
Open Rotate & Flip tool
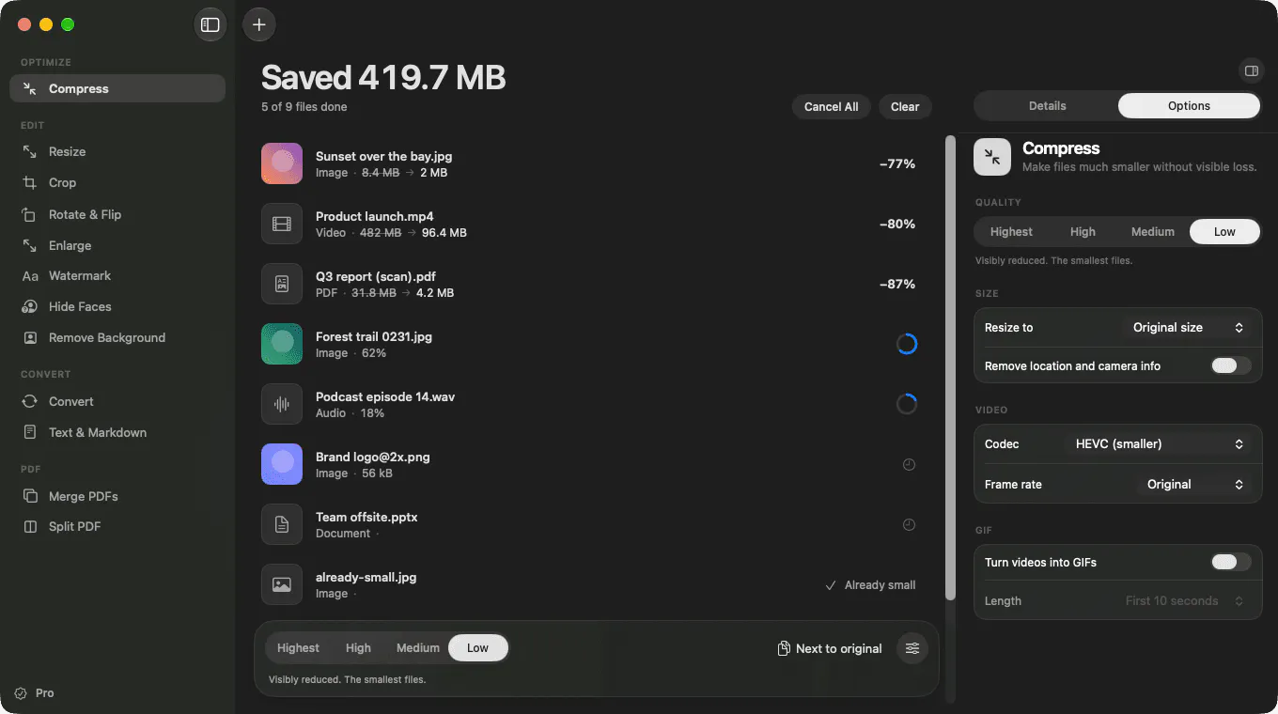(x=117, y=214)
